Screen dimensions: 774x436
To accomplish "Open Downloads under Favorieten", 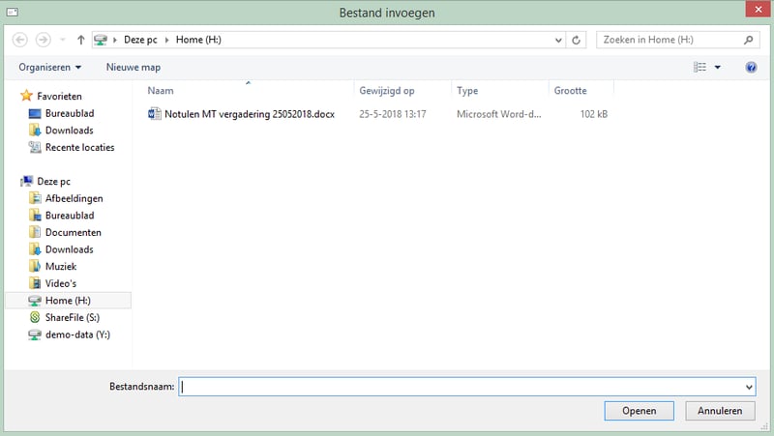I will coord(69,131).
